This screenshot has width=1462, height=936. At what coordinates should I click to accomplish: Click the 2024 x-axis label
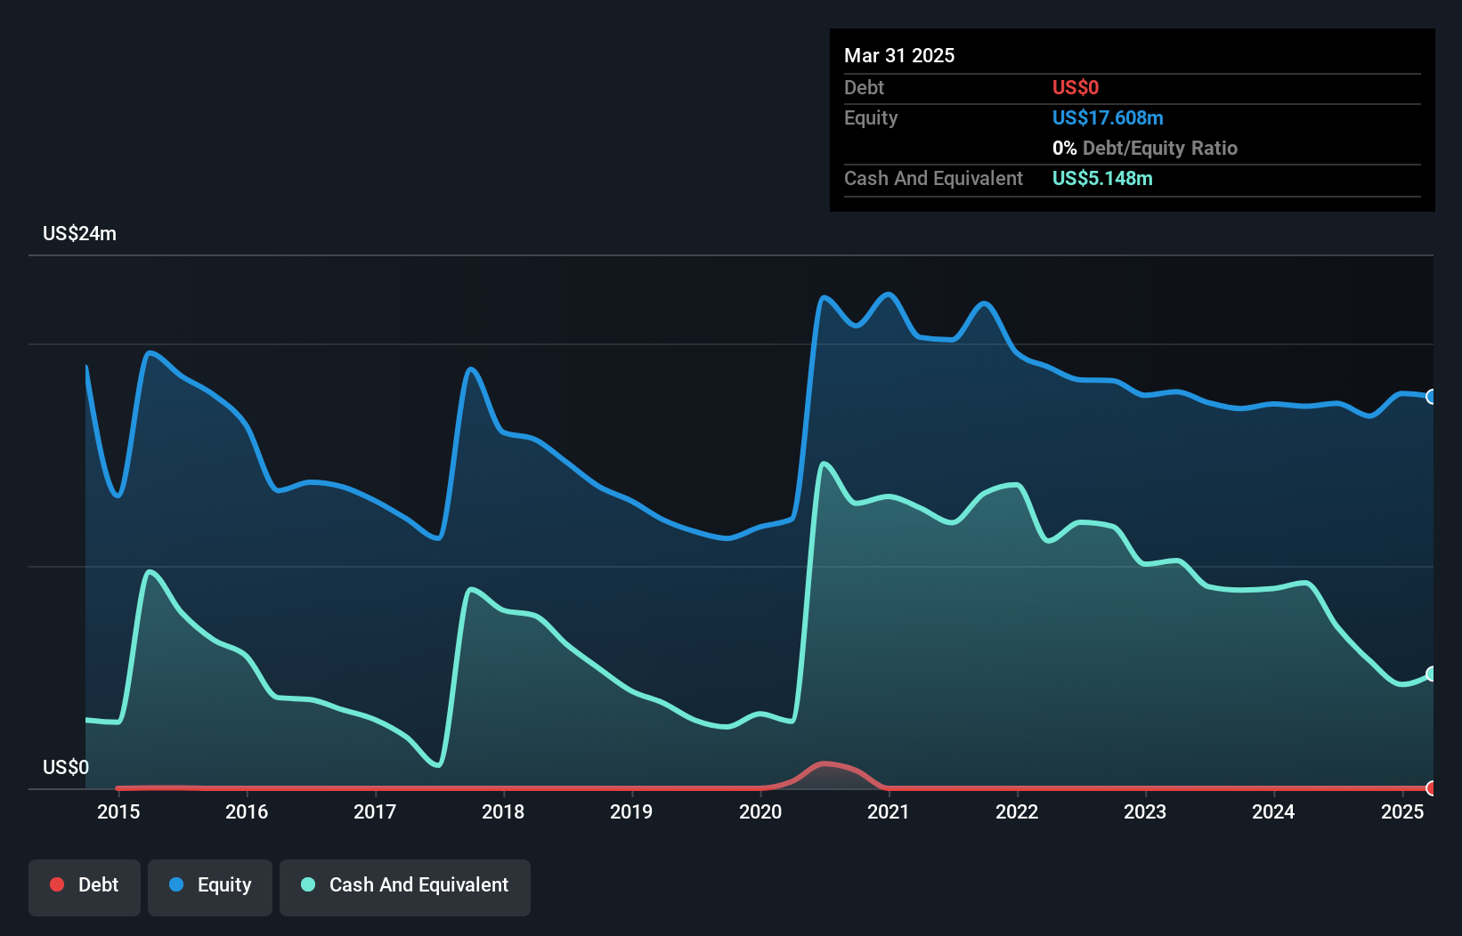point(1273,811)
